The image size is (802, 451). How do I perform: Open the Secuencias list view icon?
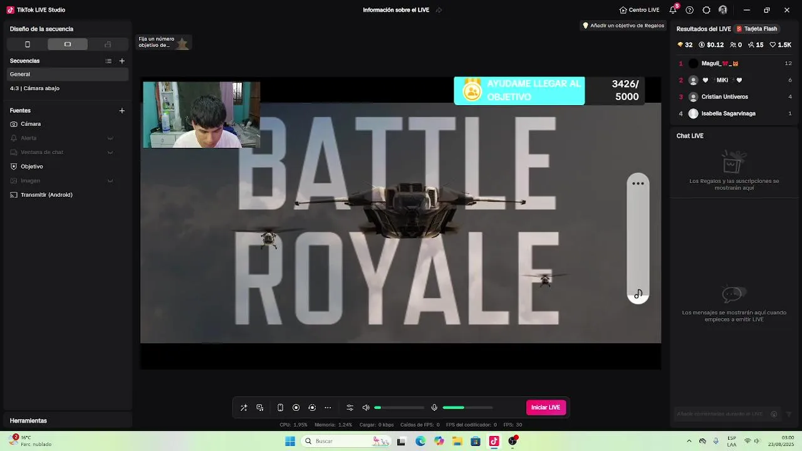point(108,61)
